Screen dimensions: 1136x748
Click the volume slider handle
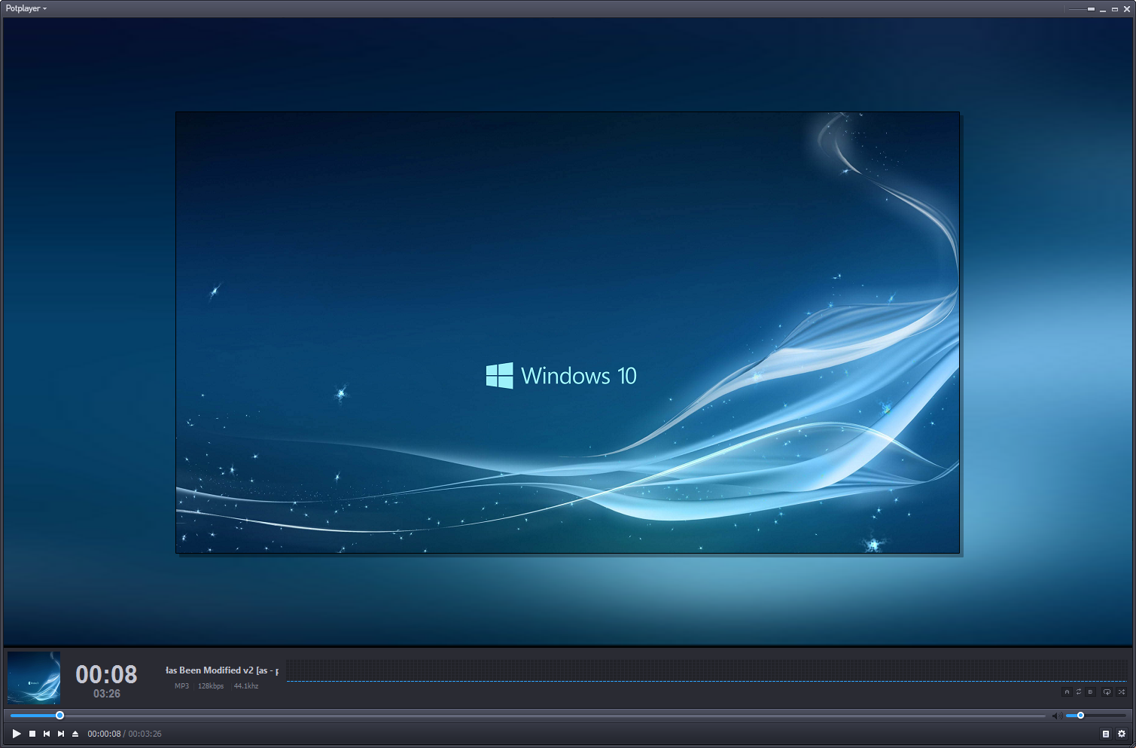click(1080, 716)
